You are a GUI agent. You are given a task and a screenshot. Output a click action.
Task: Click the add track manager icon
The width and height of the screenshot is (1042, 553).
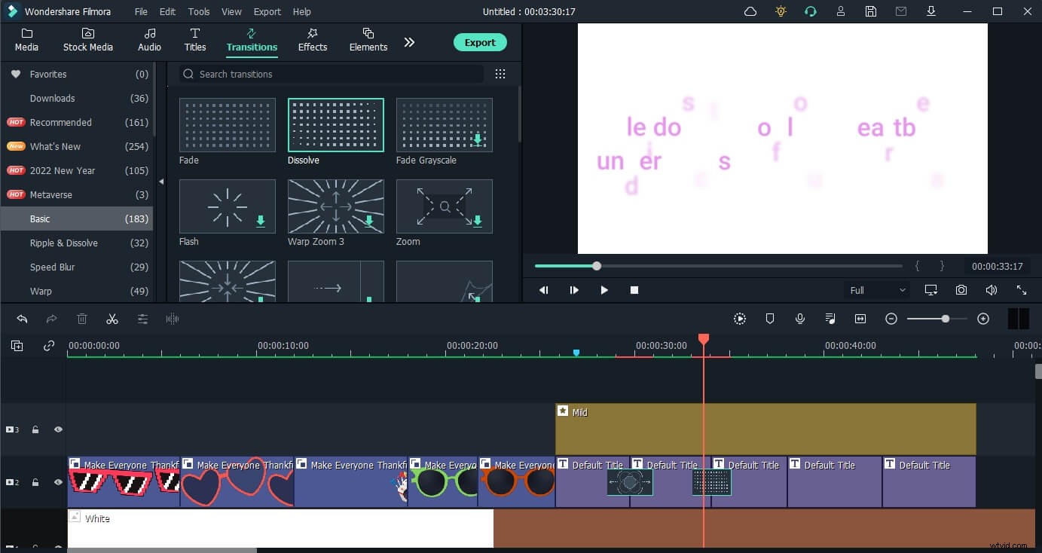point(17,346)
